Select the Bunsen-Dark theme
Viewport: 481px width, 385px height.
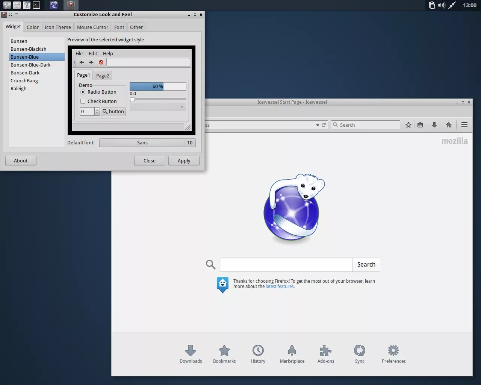(36, 73)
